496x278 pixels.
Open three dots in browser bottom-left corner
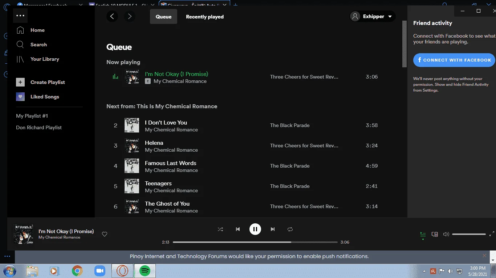coord(7,256)
